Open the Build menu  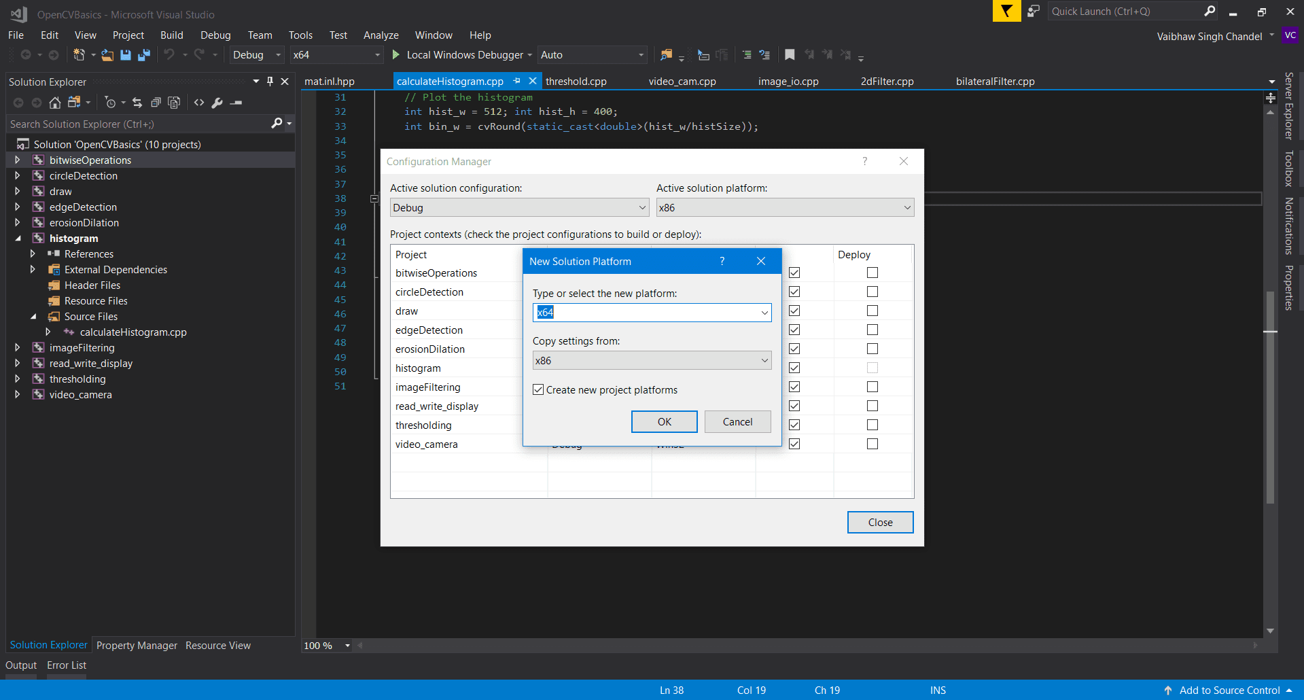[171, 35]
